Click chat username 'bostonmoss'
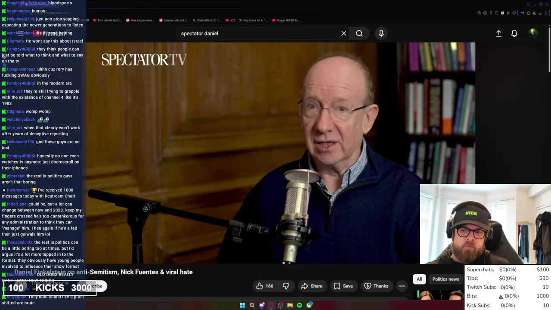This screenshot has height=310, width=551. (19, 11)
